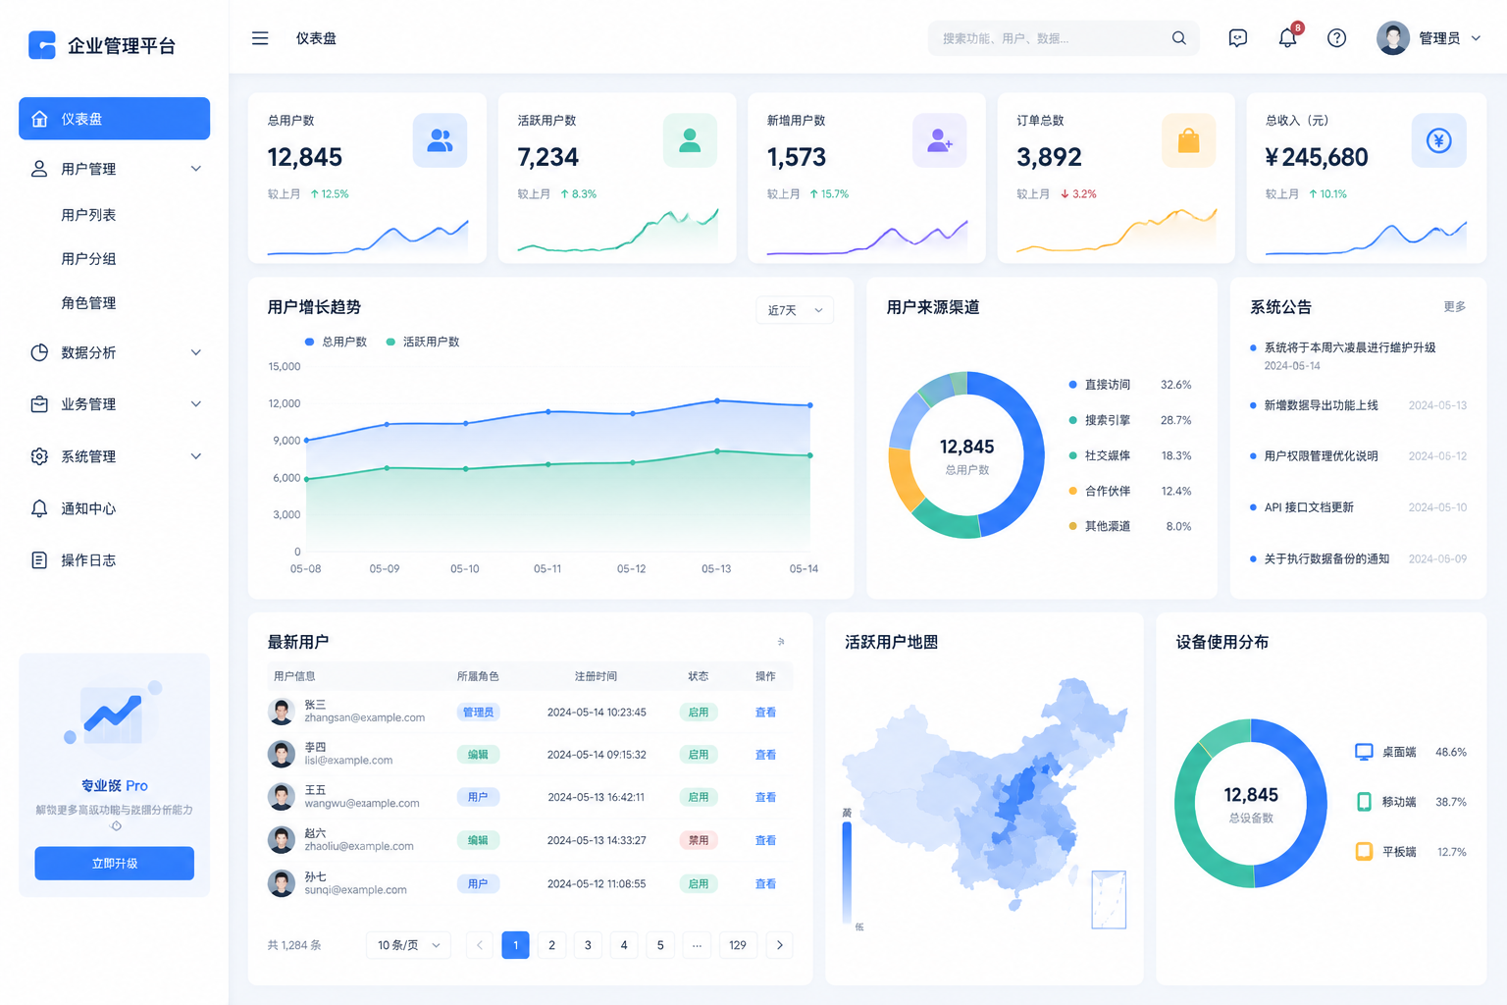Open 通知中心 from the sidebar

pyautogui.click(x=88, y=508)
